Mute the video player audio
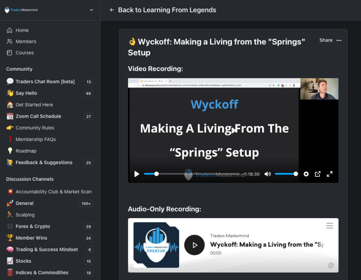The width and height of the screenshot is (361, 280). 268,174
